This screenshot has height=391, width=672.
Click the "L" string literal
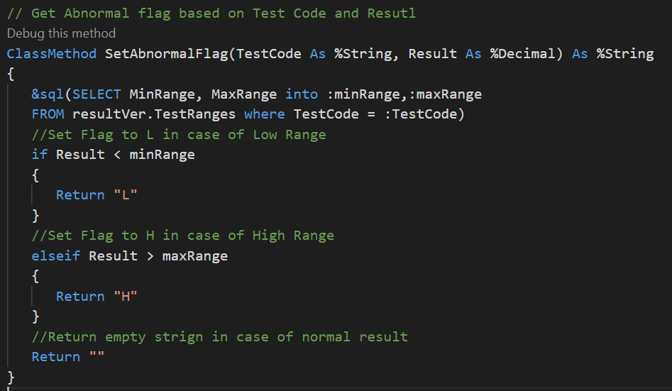point(126,195)
